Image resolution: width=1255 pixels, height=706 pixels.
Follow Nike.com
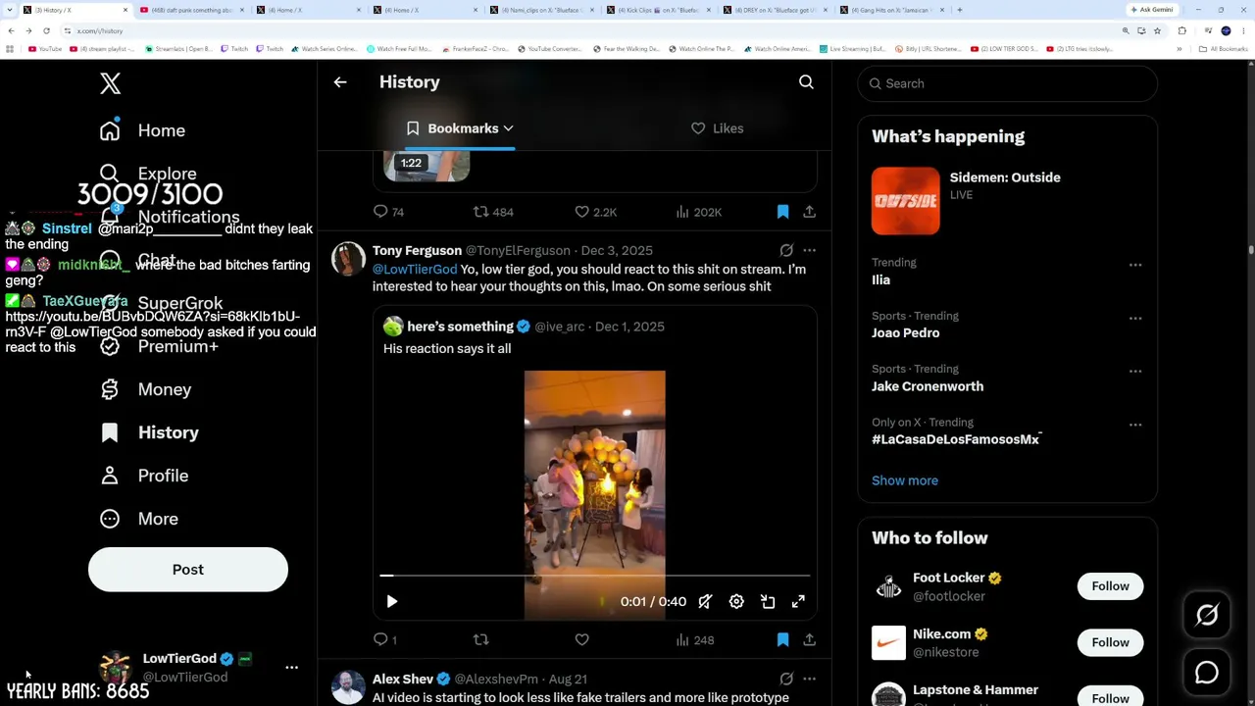[1110, 642]
